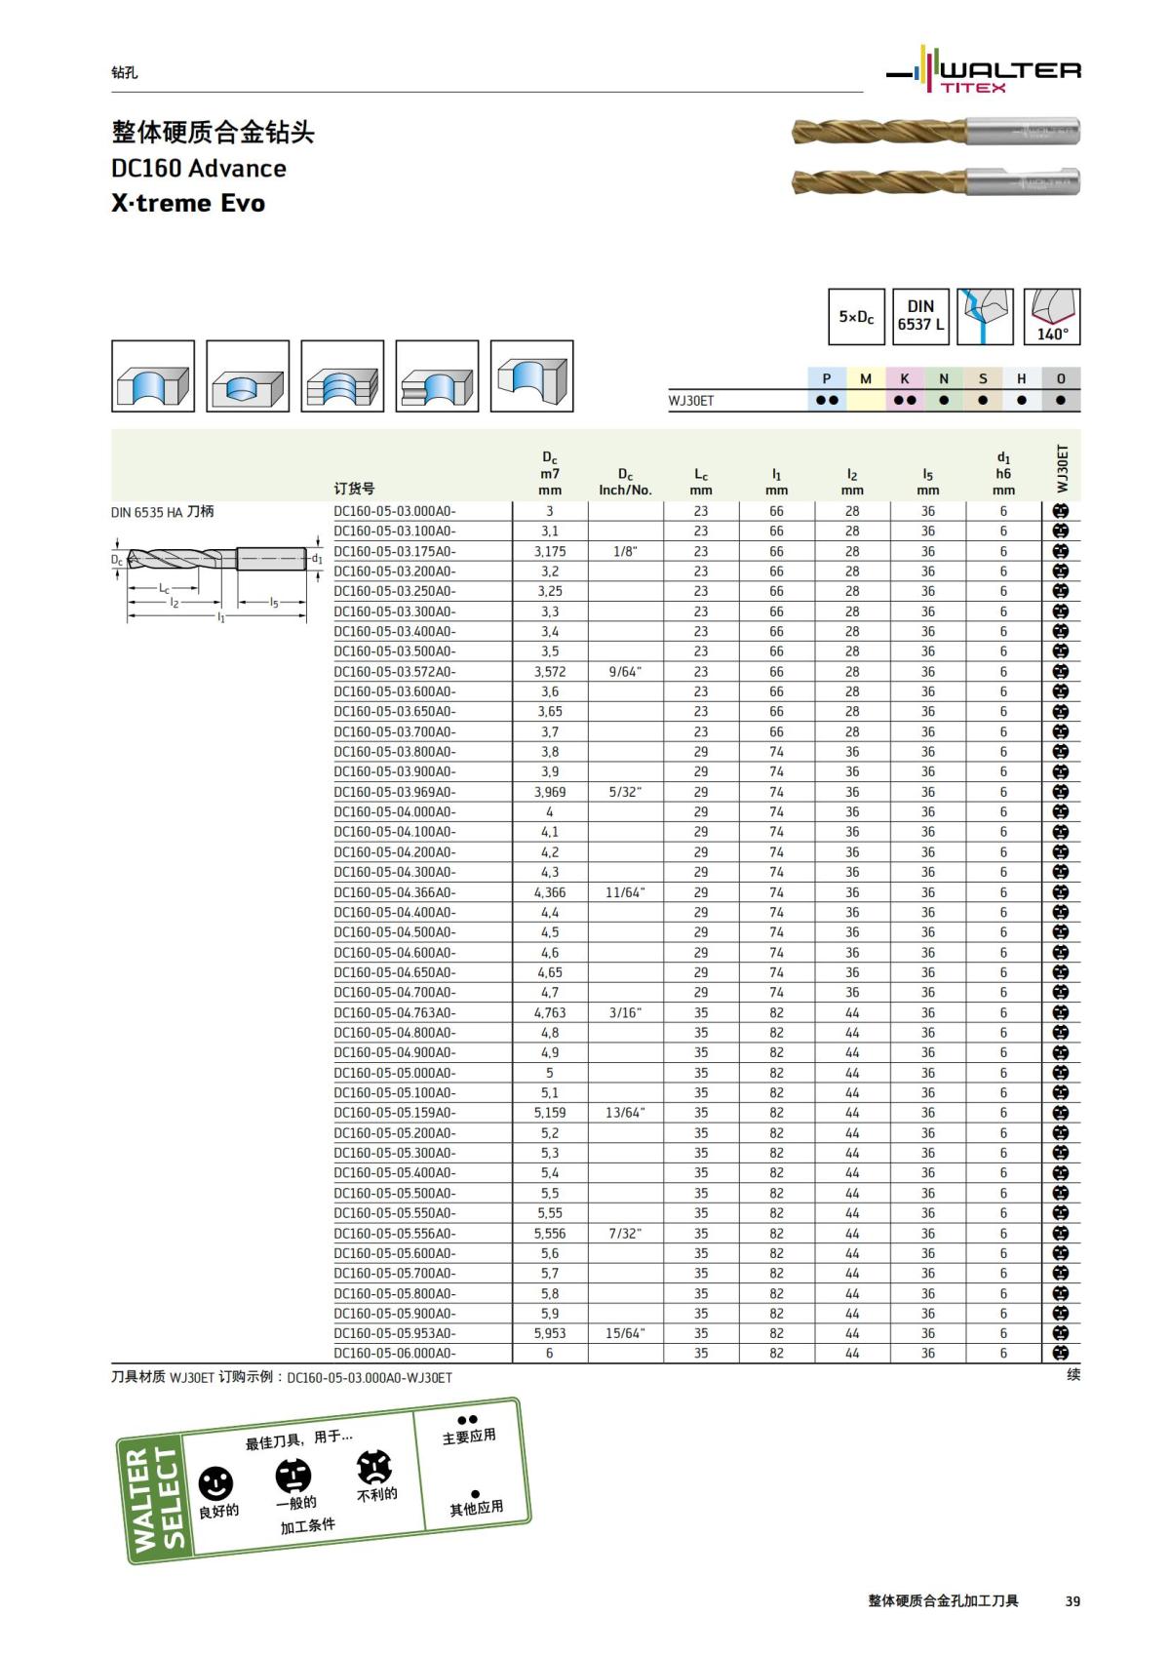
Task: Click the 续 continuation mark
Action: [x=1073, y=1374]
